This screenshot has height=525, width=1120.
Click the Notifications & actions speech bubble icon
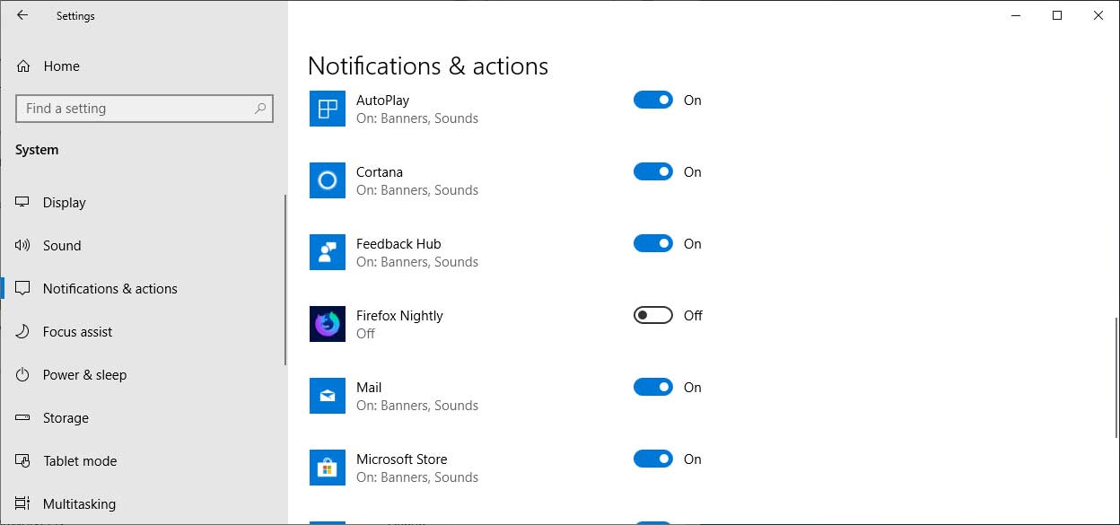tap(23, 289)
